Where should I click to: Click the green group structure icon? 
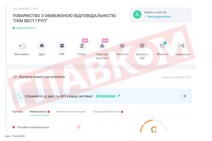(137, 15)
